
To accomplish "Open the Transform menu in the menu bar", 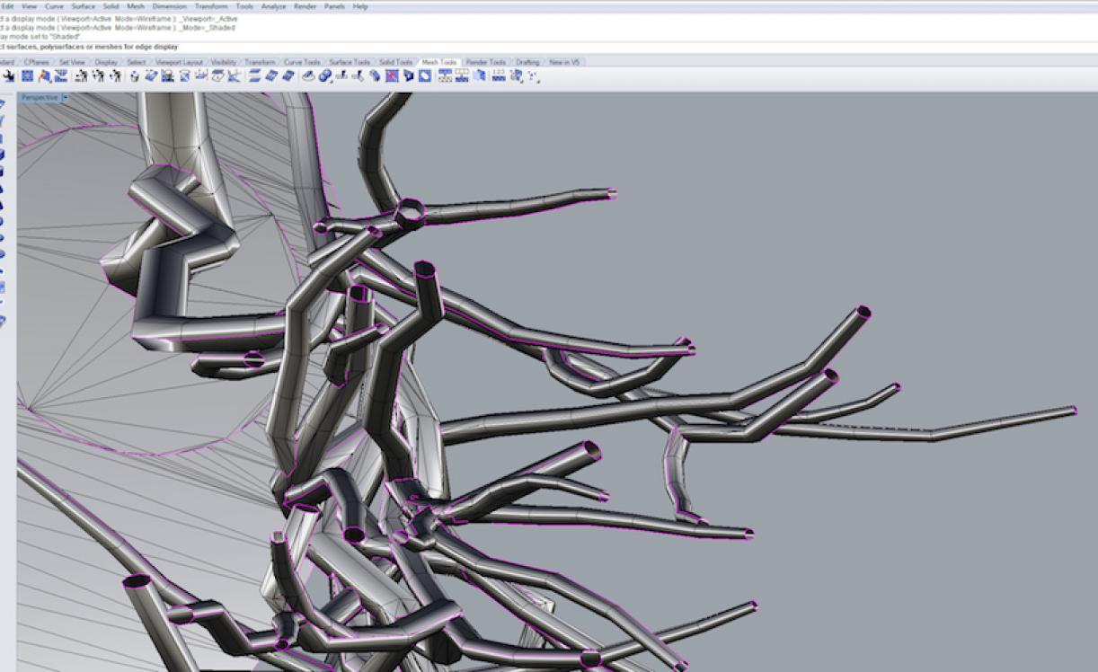I will coord(211,6).
